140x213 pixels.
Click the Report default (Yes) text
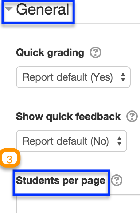click(68, 77)
